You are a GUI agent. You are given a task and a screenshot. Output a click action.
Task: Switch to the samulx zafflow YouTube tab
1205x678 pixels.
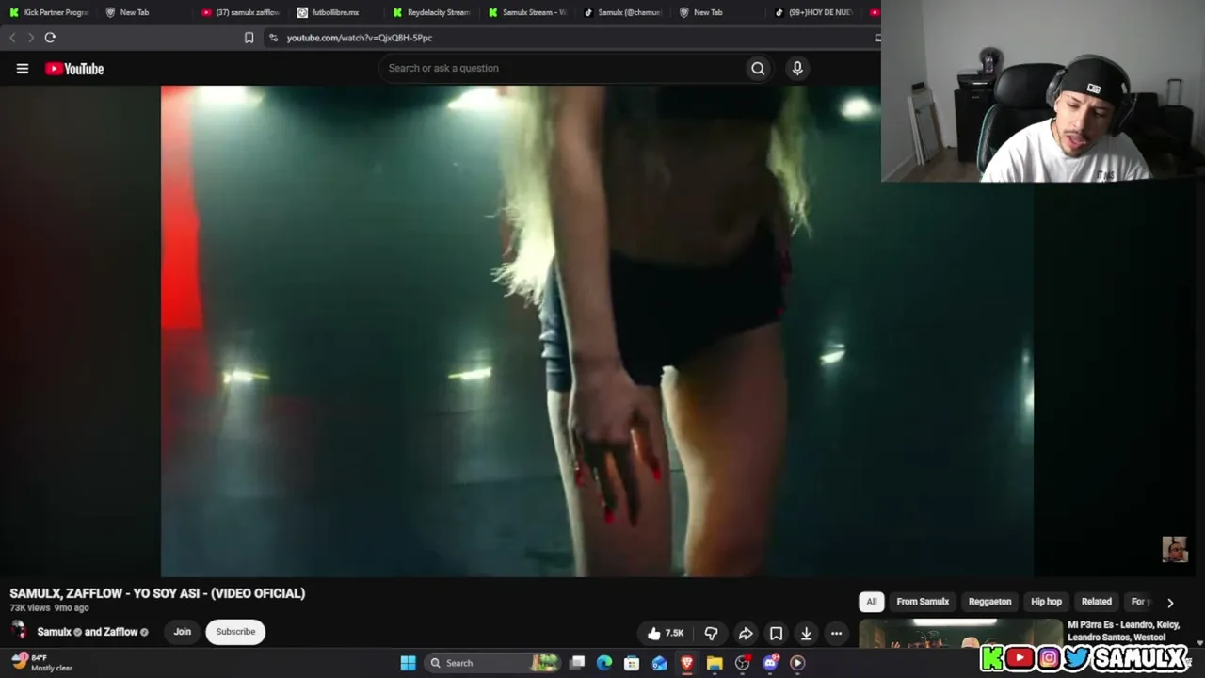(241, 12)
